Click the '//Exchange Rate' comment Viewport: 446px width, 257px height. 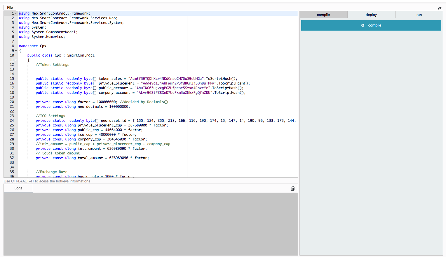[51, 172]
